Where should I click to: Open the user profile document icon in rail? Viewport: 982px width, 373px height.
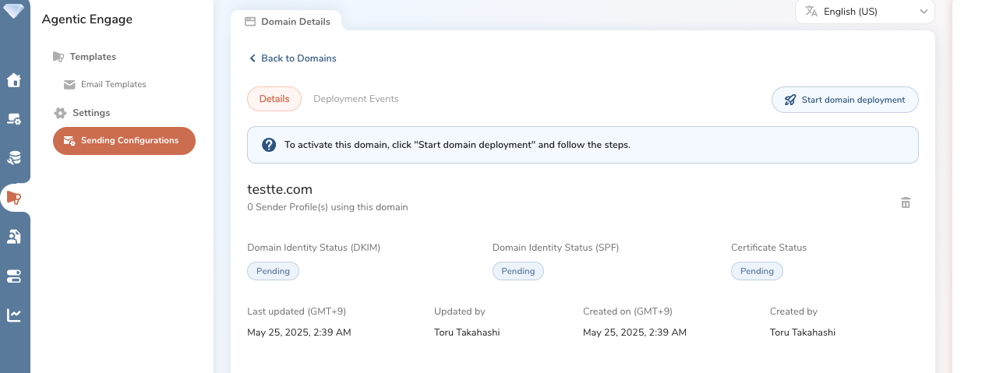[14, 237]
